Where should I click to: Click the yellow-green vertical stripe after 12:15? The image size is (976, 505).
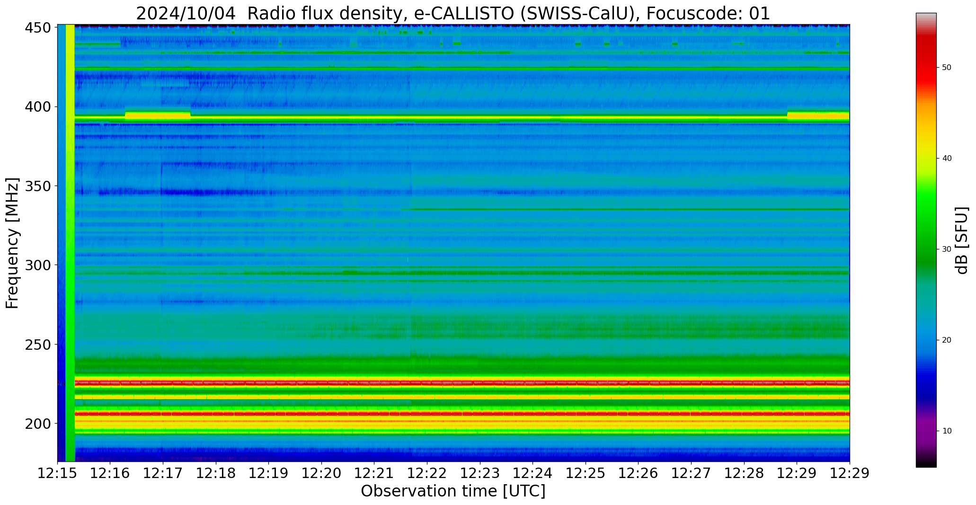pos(70,243)
